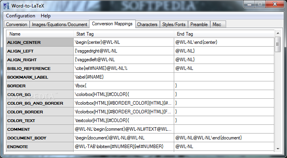The image size is (287, 158).
Task: Edit the BIBLIO_REFERENCE end tag cell
Action: [x=224, y=68]
